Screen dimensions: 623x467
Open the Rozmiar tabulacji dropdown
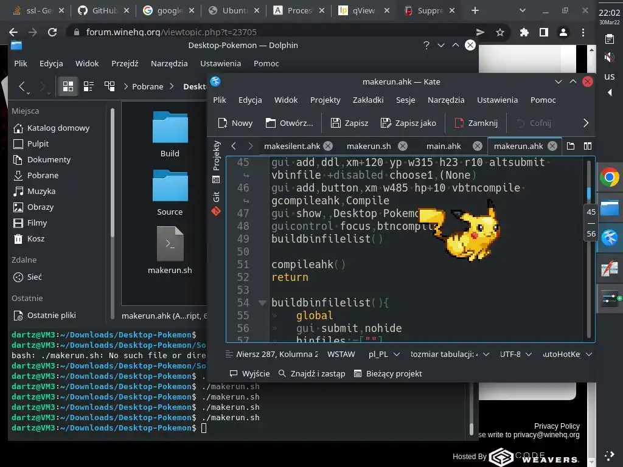[x=450, y=354]
